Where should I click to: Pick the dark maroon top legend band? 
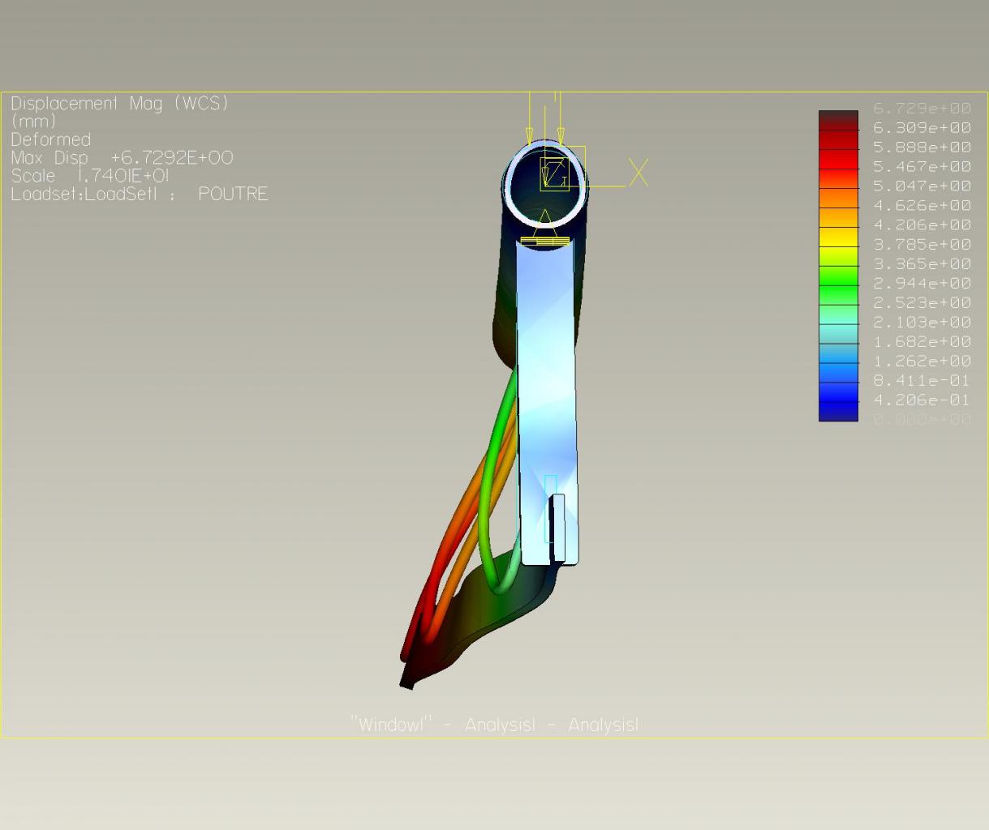838,120
